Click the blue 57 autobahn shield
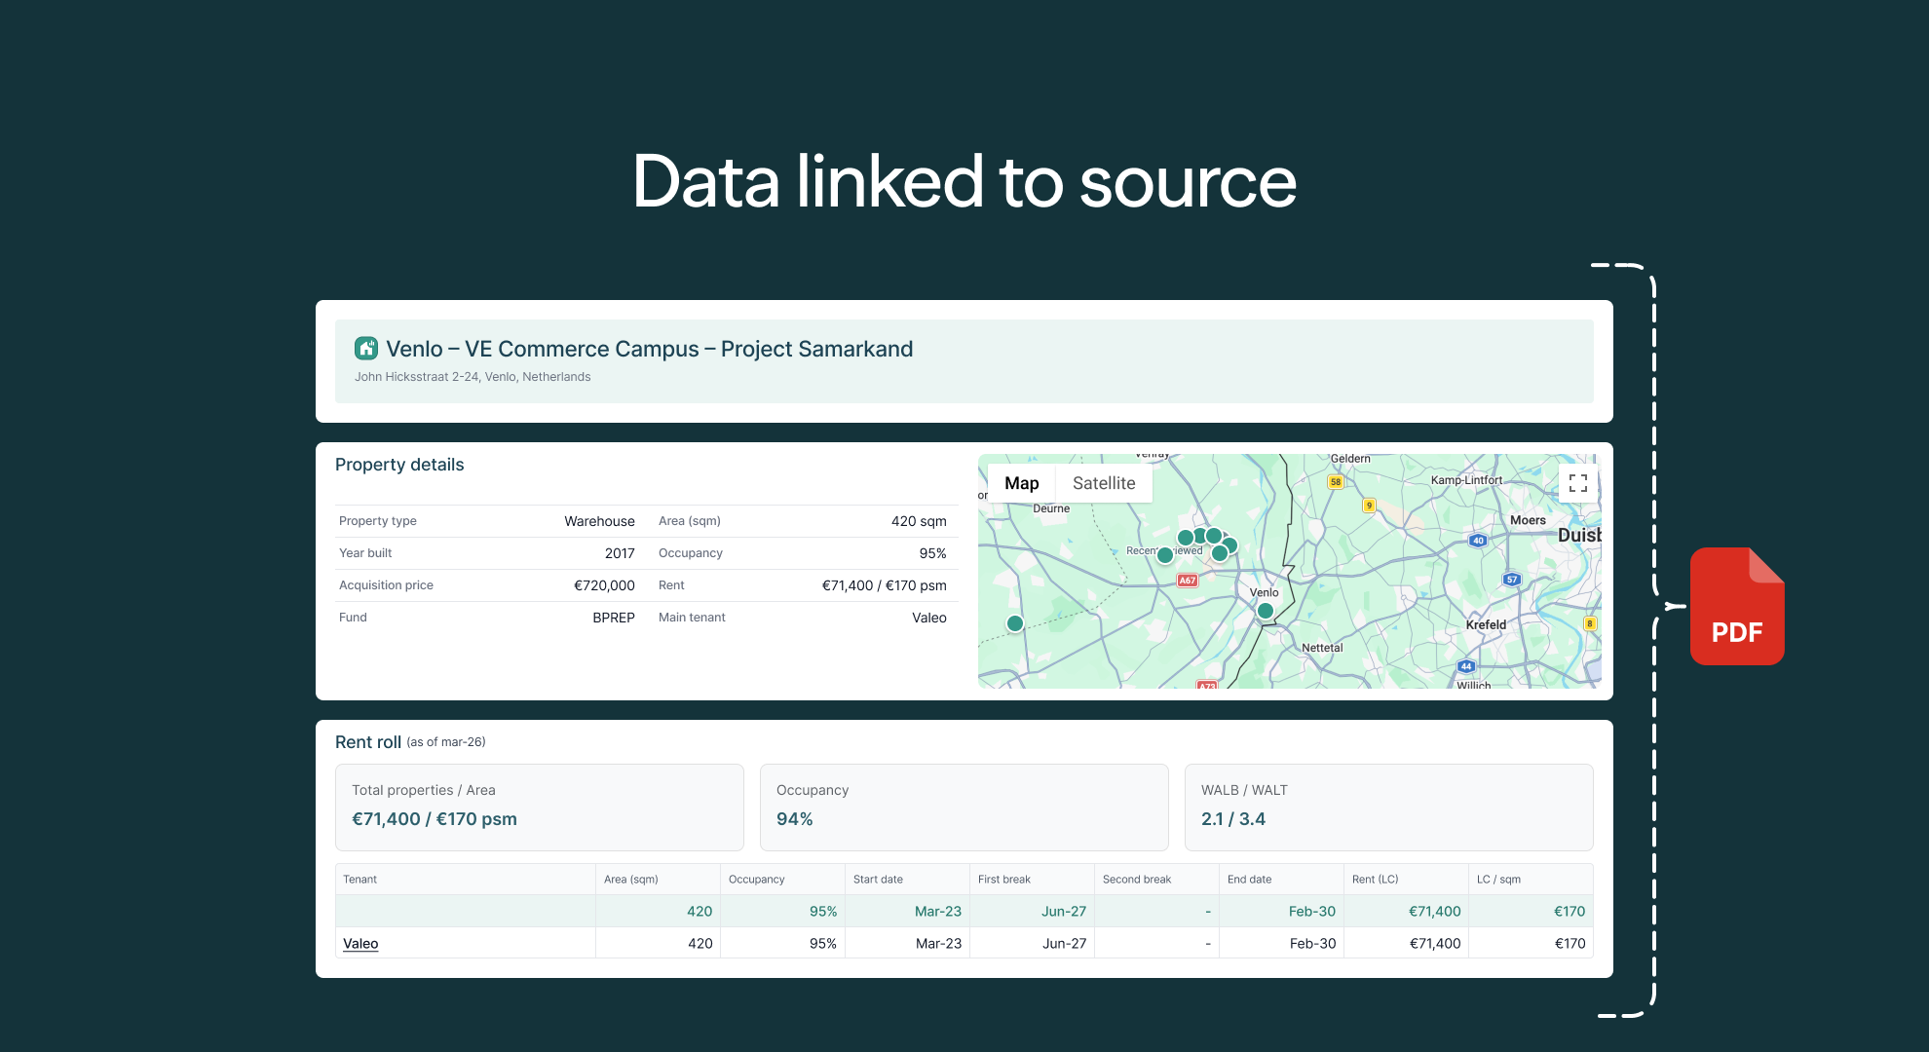This screenshot has height=1052, width=1929. 1511,579
